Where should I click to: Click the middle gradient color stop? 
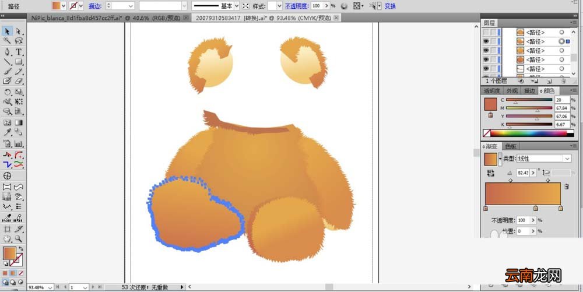click(x=535, y=208)
